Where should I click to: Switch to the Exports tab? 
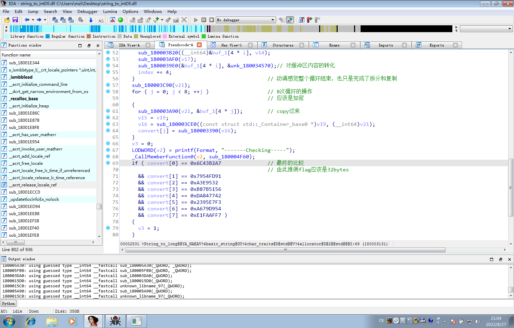pyautogui.click(x=437, y=45)
